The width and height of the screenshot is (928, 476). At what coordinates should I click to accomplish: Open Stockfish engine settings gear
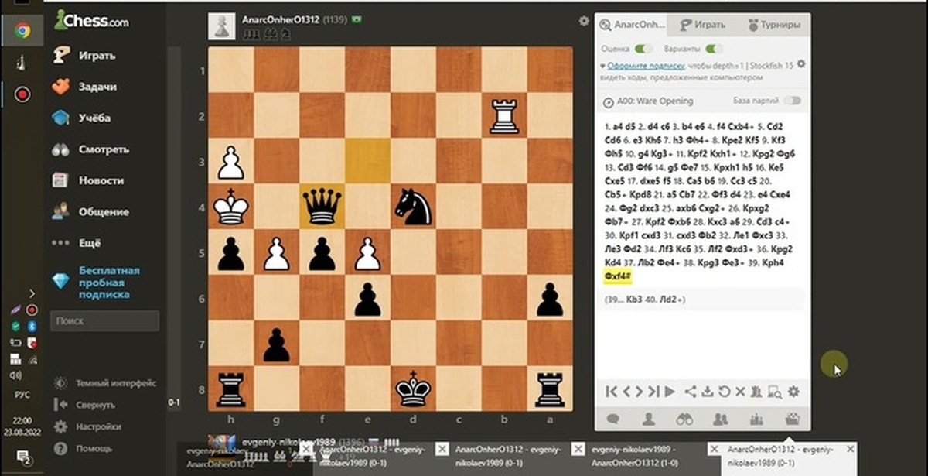(801, 64)
